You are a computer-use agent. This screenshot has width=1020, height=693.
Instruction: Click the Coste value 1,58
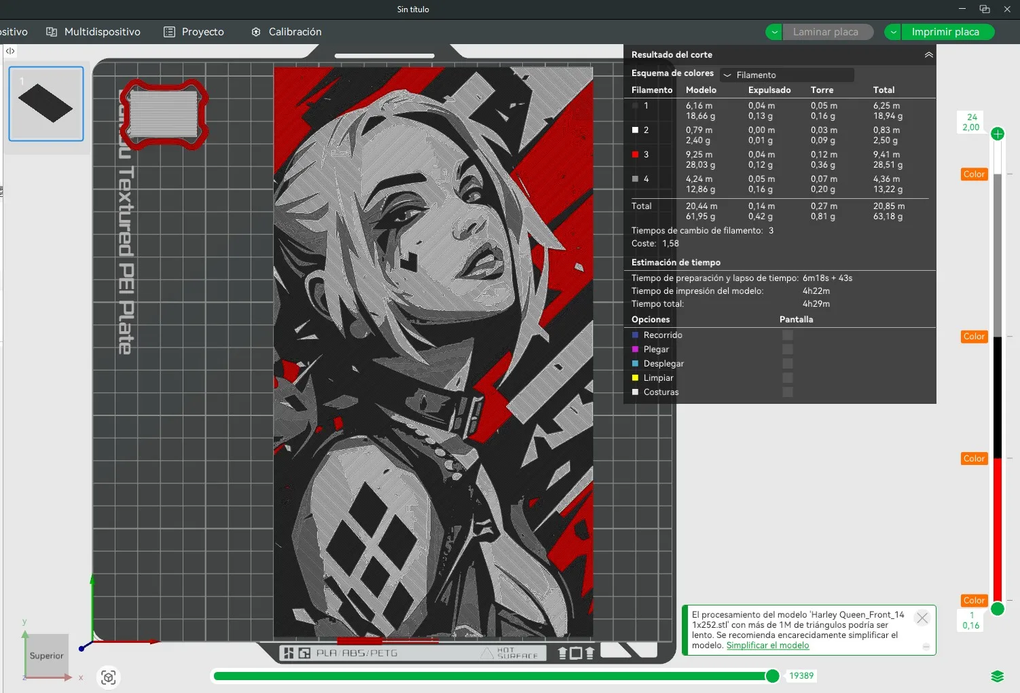(670, 244)
